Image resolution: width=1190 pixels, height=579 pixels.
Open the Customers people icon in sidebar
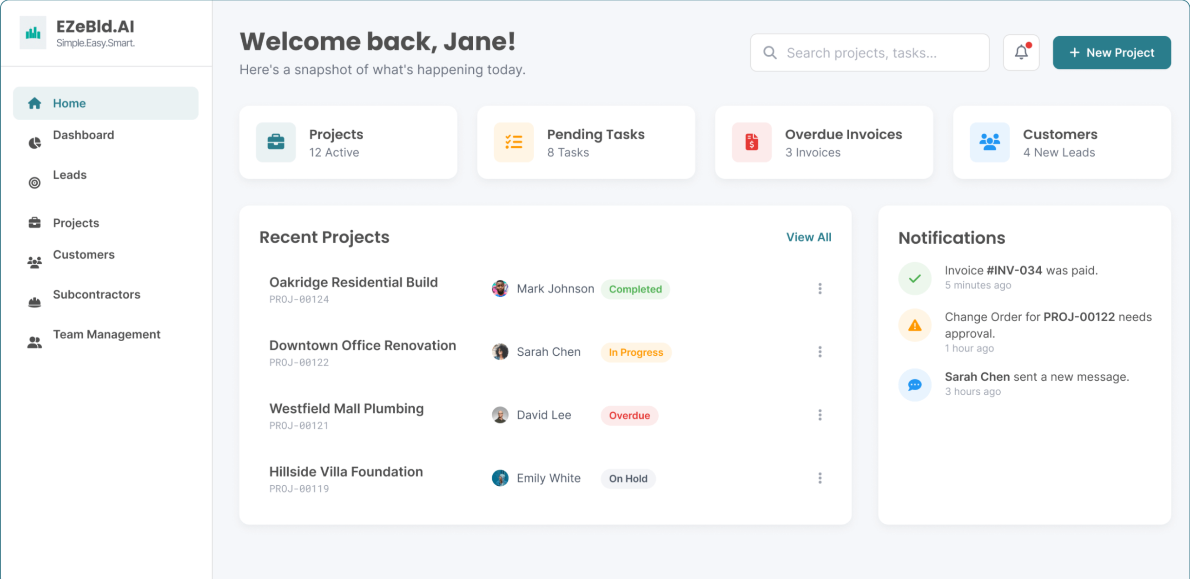pyautogui.click(x=35, y=261)
